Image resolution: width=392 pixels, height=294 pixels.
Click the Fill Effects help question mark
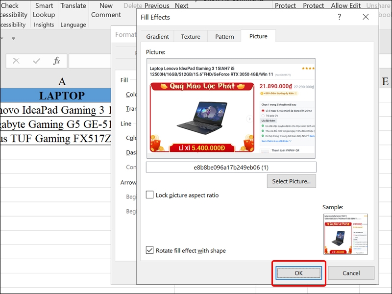pyautogui.click(x=339, y=17)
